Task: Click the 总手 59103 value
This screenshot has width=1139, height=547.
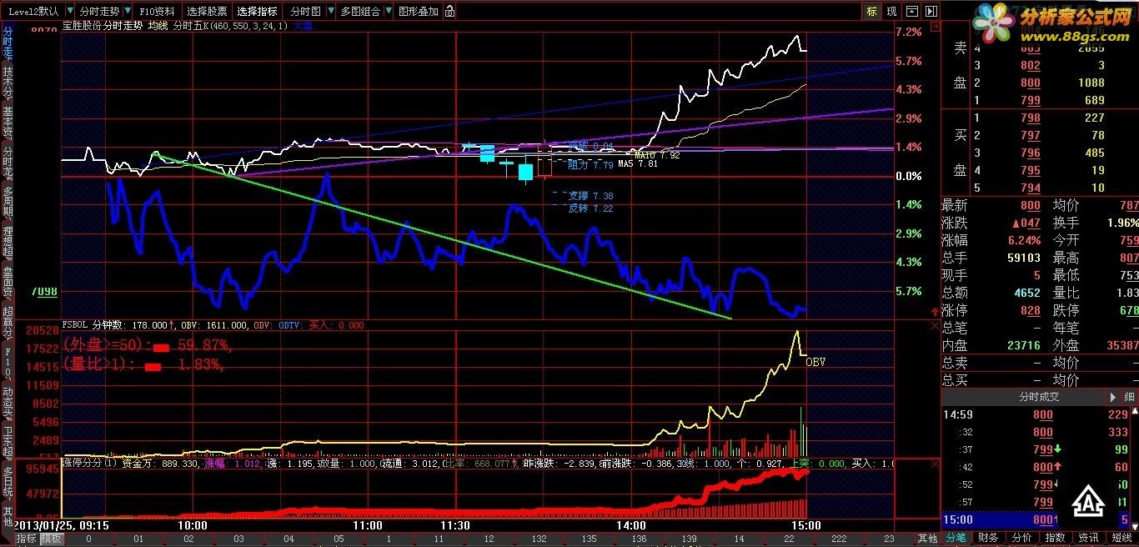Action: click(1022, 258)
